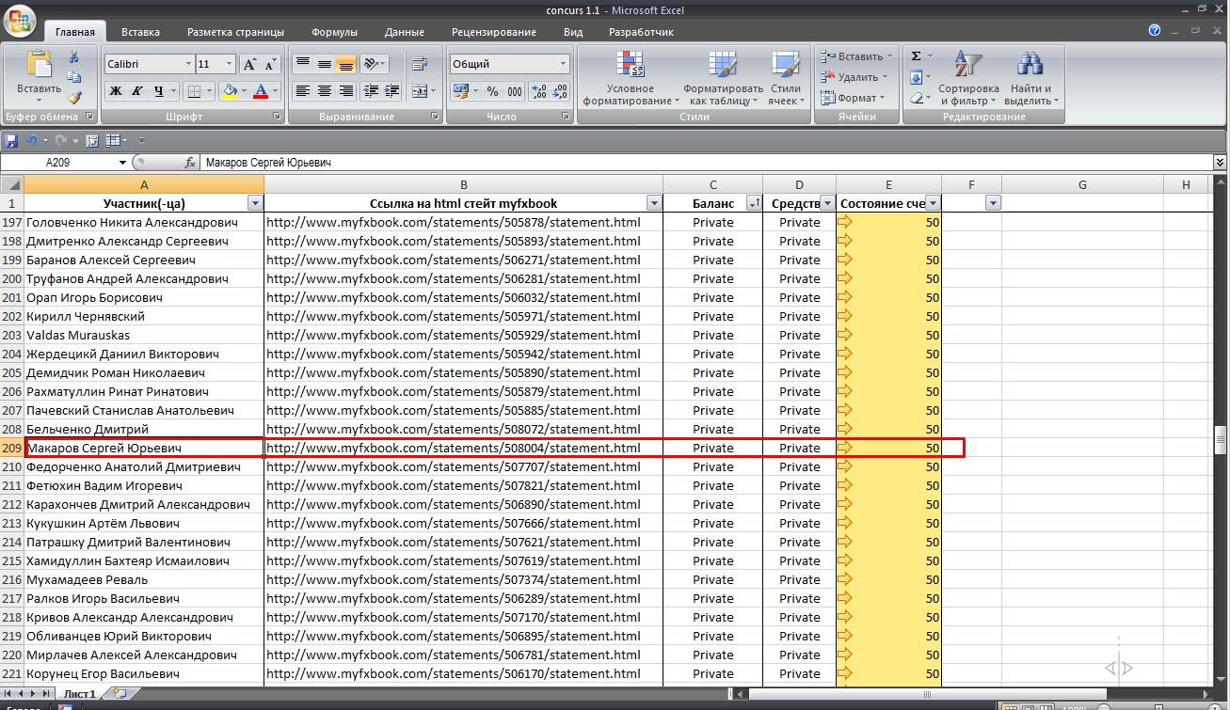Click the Clear eraser icon
The image size is (1230, 710).
[916, 98]
